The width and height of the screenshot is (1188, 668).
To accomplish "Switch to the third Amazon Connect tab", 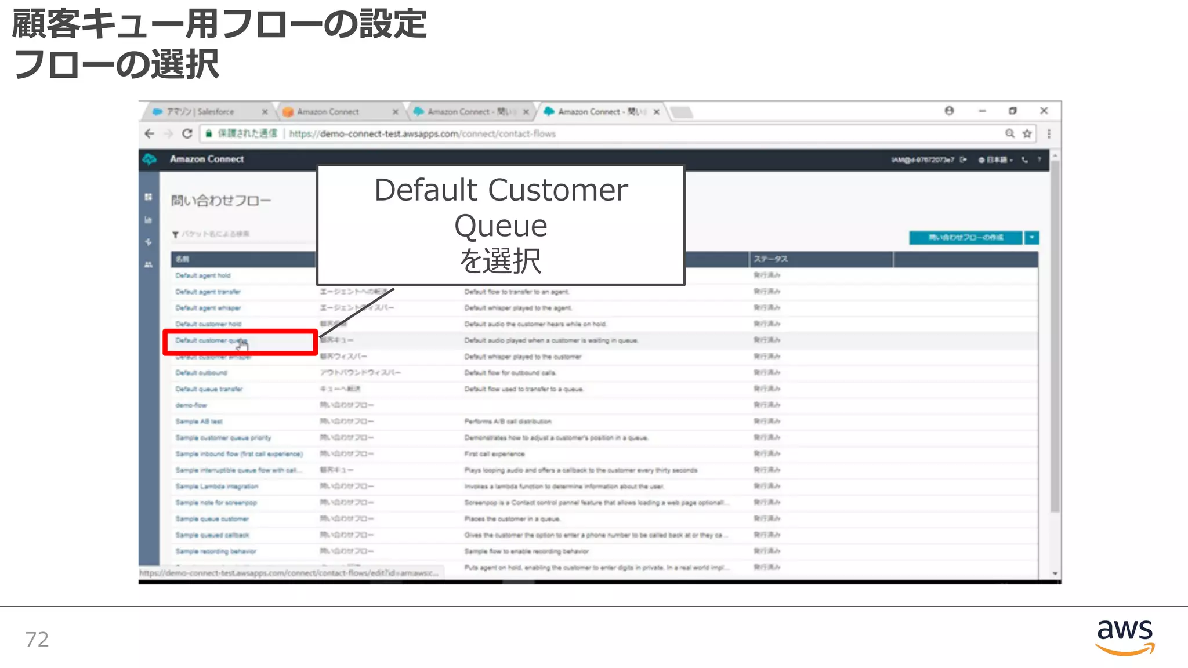I will (470, 112).
